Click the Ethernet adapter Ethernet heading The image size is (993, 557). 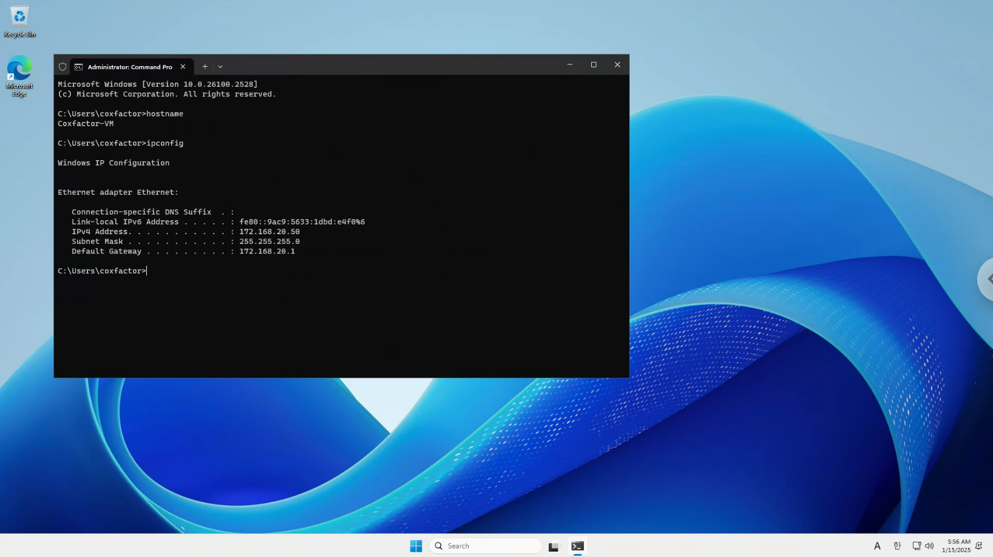tap(118, 192)
